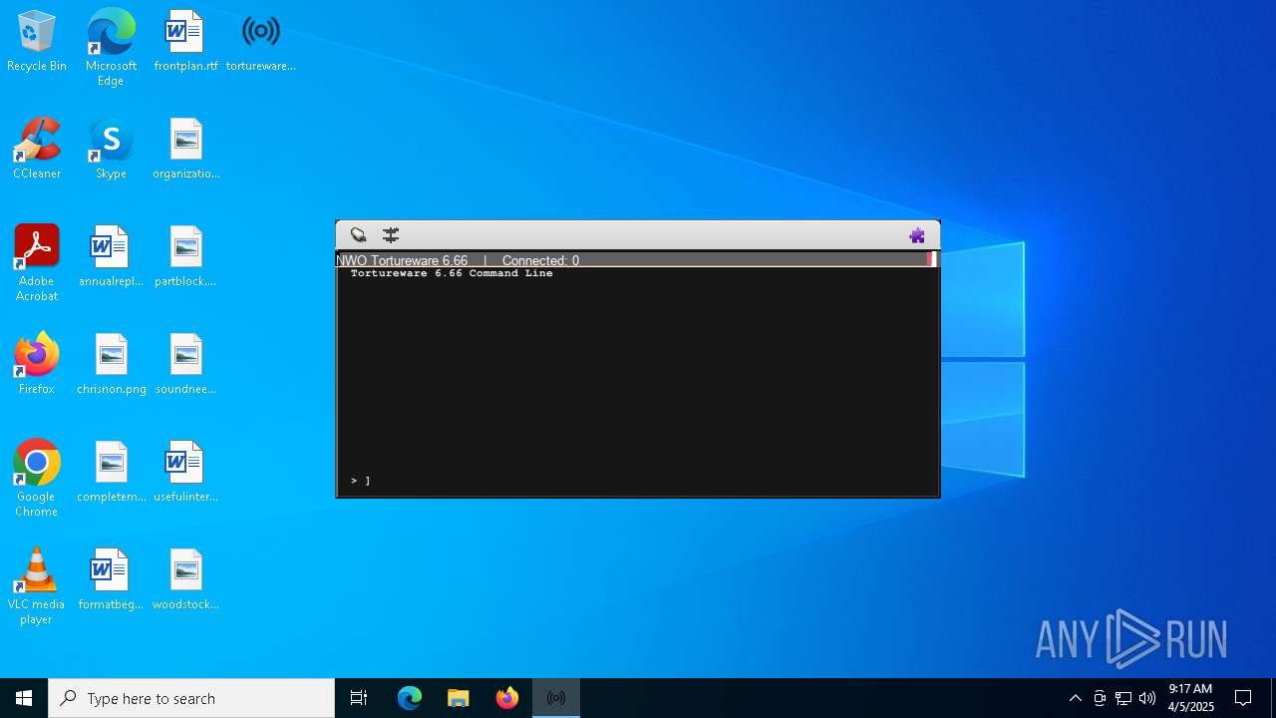Screen dimensions: 1276x718
Task: Select formatbeg... document on desktop
Action: point(111,579)
